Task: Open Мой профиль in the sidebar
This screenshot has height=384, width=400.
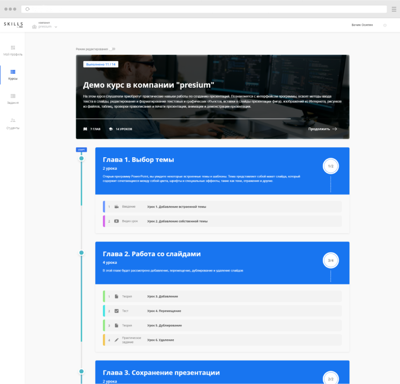Action: click(x=13, y=51)
